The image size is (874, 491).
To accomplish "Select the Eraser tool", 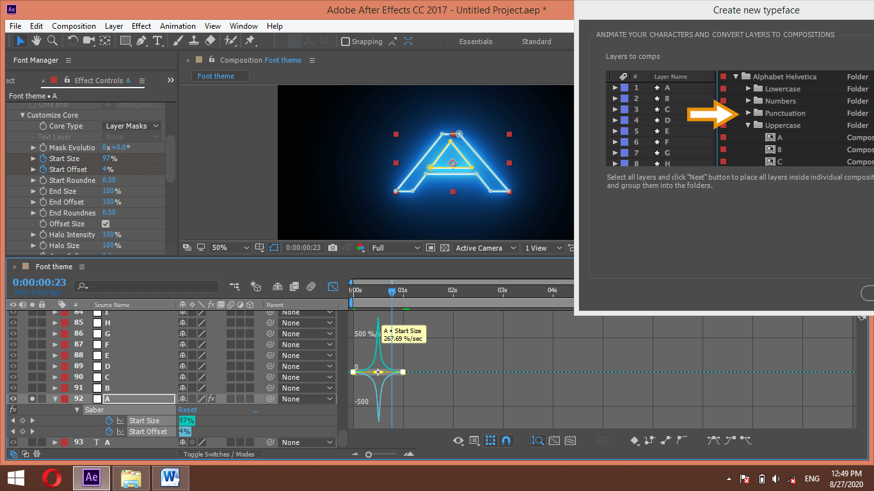I will pyautogui.click(x=210, y=41).
